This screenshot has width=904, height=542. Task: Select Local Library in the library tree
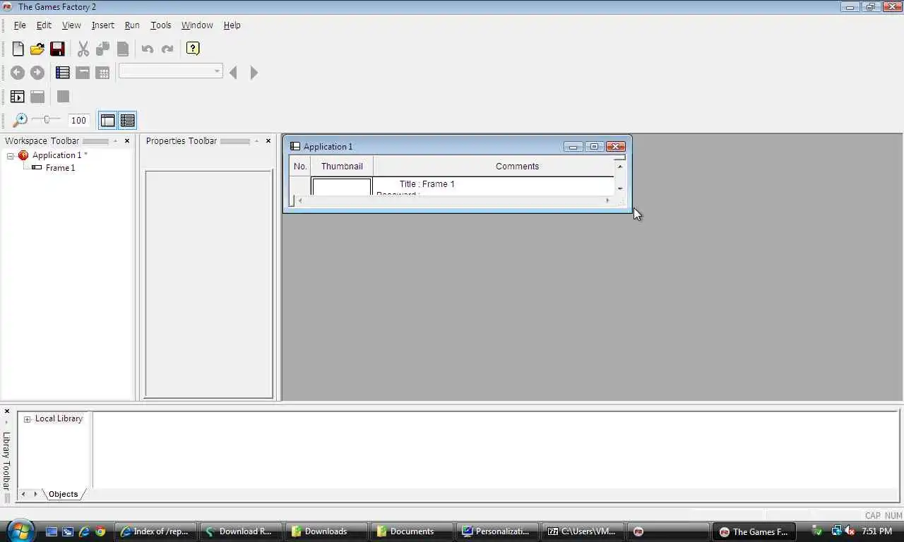(59, 418)
